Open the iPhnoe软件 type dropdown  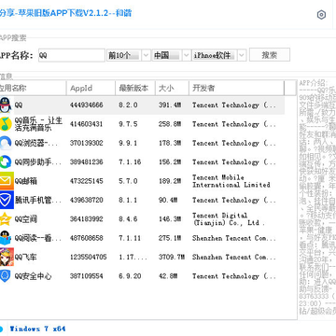point(219,55)
